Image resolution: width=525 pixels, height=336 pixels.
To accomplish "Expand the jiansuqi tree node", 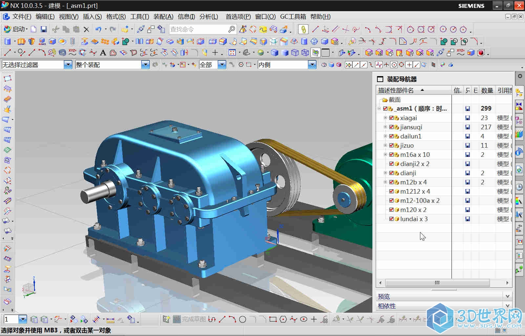I will (386, 127).
